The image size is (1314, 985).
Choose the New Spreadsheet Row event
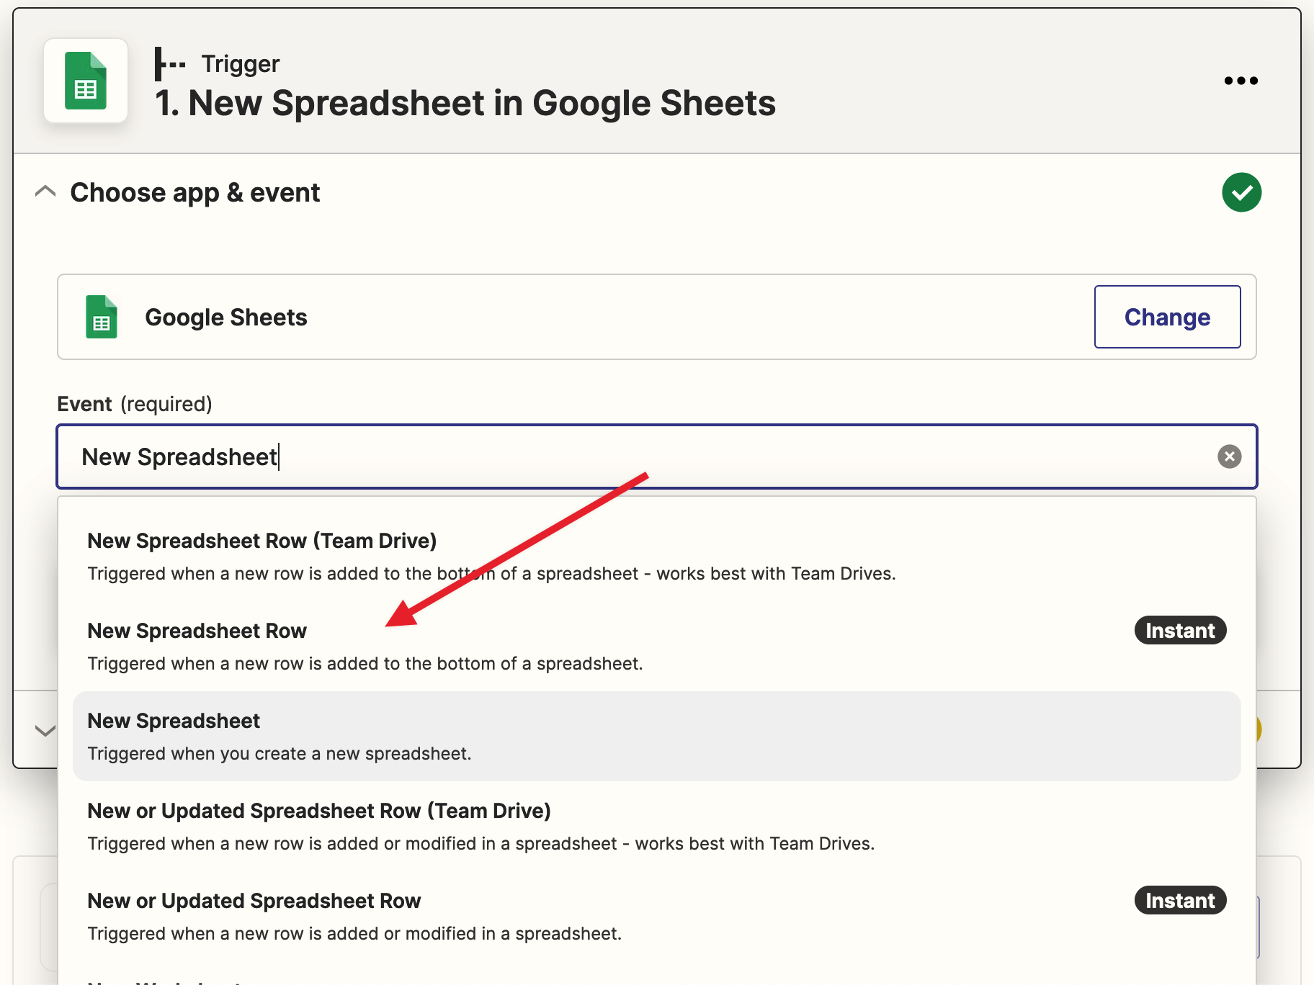(x=197, y=631)
